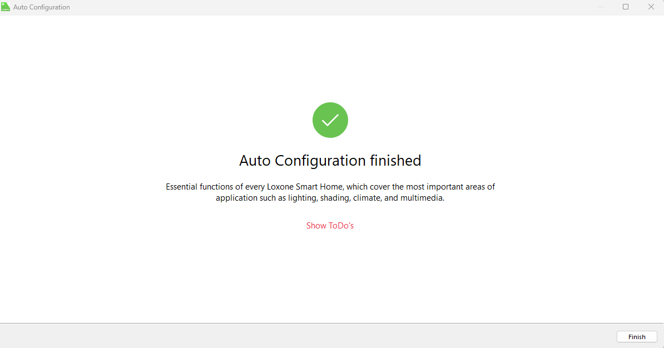664x348 pixels.
Task: Open the Show ToDo's link
Action: tap(330, 226)
